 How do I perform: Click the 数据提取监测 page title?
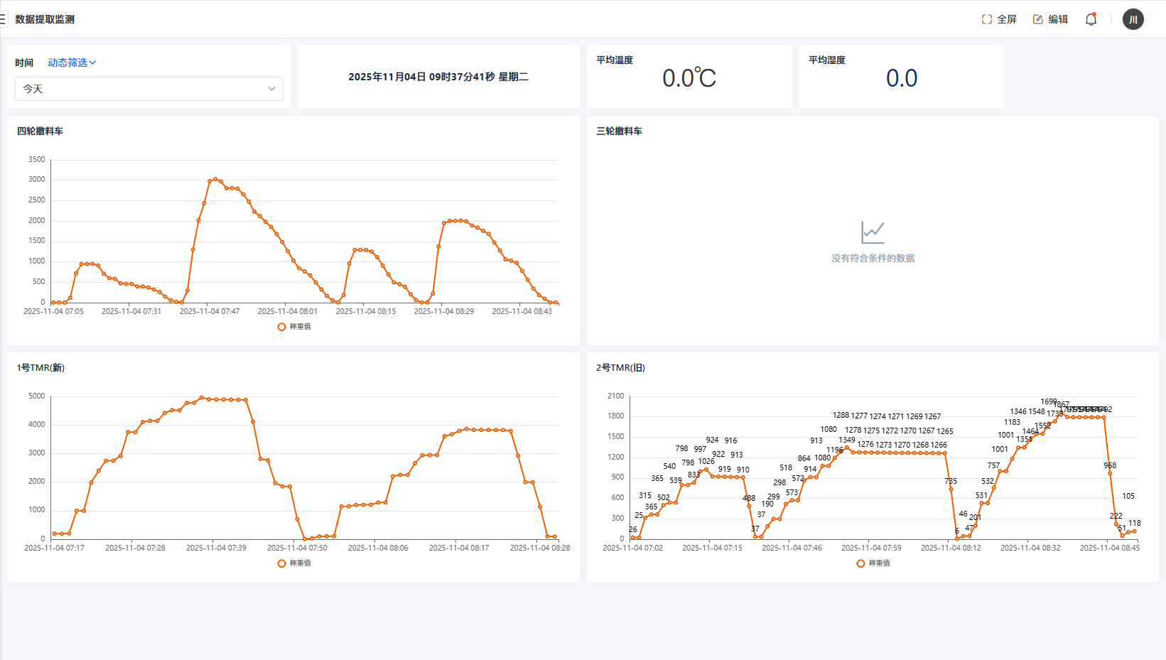(45, 19)
